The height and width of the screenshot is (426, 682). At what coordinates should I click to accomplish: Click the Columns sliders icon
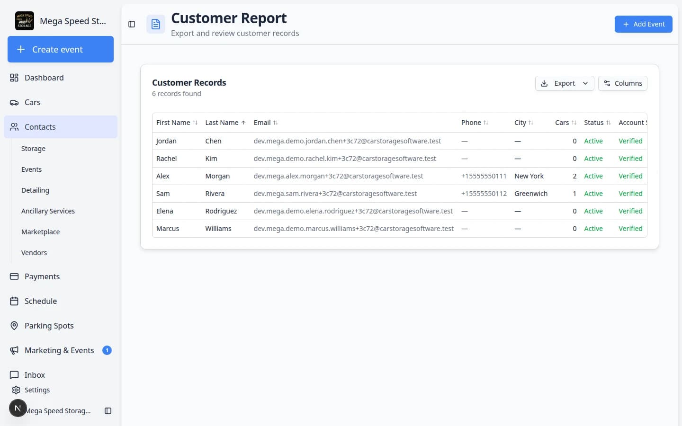[x=607, y=83]
